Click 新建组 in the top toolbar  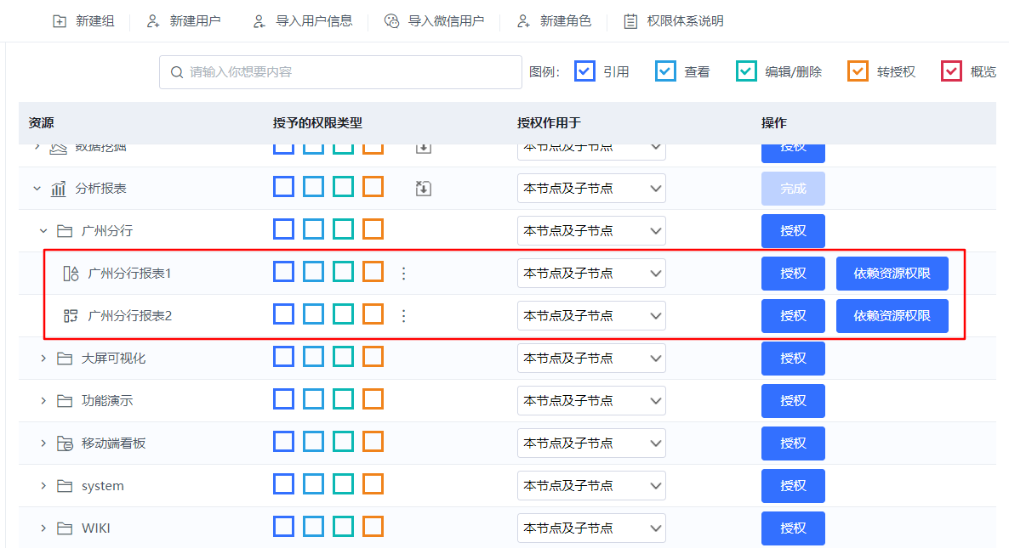(83, 21)
